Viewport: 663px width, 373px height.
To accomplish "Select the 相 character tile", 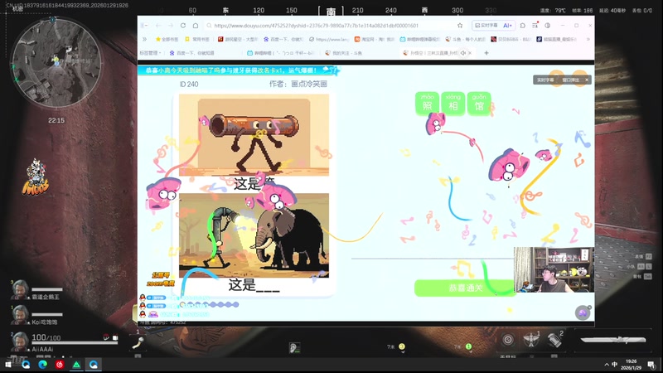I will pyautogui.click(x=452, y=103).
